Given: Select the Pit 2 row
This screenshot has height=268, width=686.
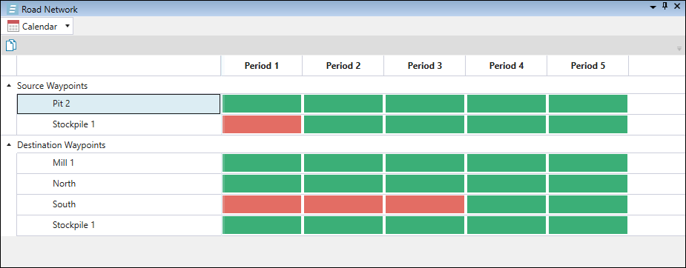Looking at the screenshot, I should [119, 104].
